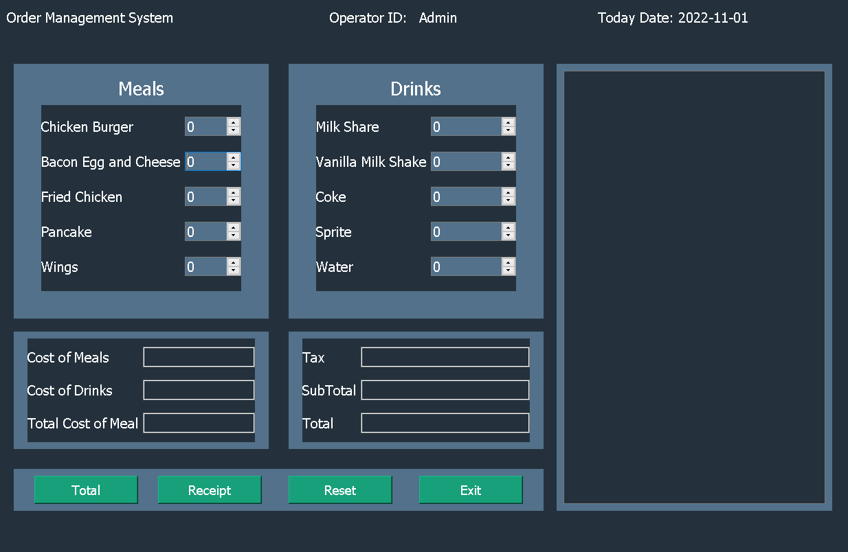Decrease Bacon Egg and Cheese quantity

click(x=233, y=165)
